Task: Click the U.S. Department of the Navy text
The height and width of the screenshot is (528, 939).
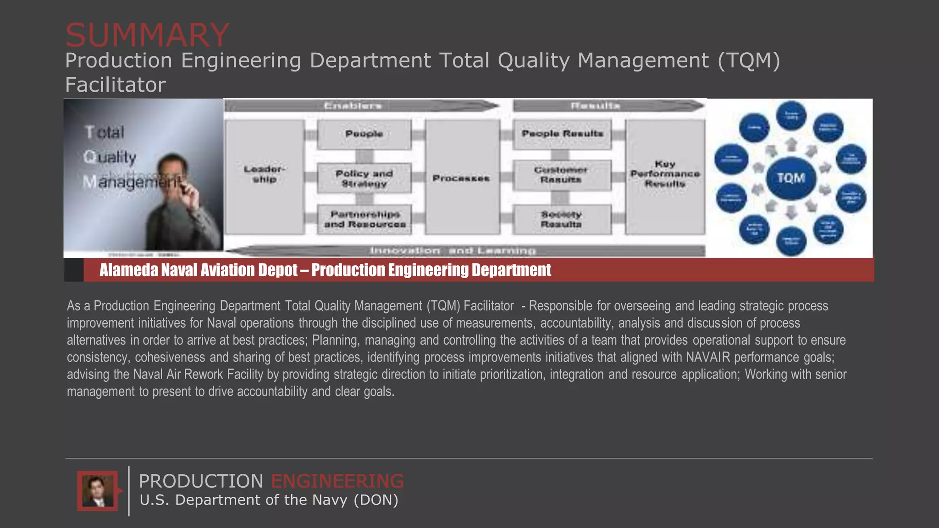Action: (x=269, y=500)
